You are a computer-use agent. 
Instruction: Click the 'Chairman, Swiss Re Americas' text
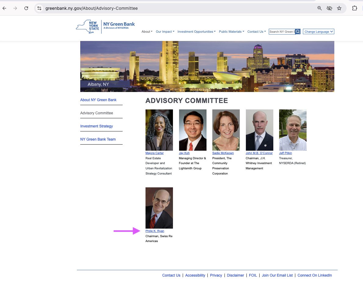tap(159, 238)
